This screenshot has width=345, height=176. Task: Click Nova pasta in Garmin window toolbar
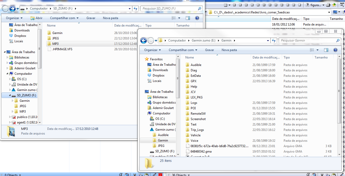229,50
